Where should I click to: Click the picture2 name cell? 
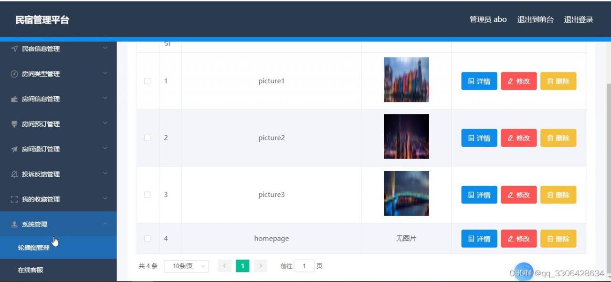pos(272,138)
